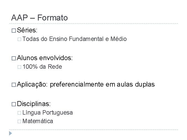Viewport: 187px width, 140px height.
Task: Click the blue triangle arrow at bottom left
Action: click(x=10, y=133)
